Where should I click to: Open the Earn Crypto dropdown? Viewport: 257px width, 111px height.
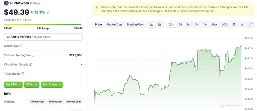tap(52, 84)
